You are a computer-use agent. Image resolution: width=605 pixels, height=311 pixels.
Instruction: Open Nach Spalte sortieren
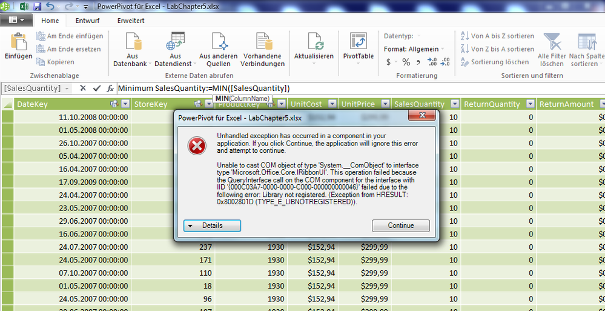(587, 50)
